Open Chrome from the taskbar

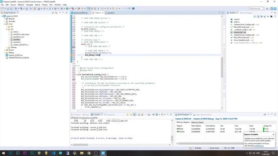(89, 153)
